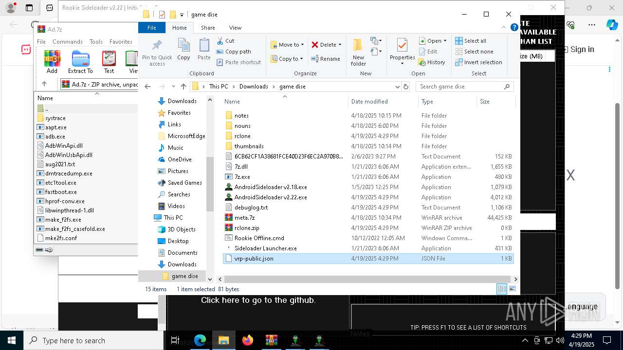623x350 pixels.
Task: Click taskbar search box
Action: 93,340
